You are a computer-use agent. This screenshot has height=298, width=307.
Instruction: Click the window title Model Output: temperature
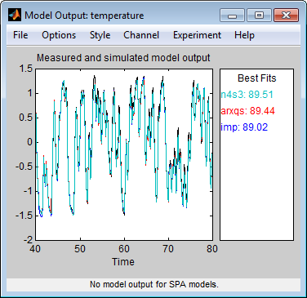pos(84,16)
